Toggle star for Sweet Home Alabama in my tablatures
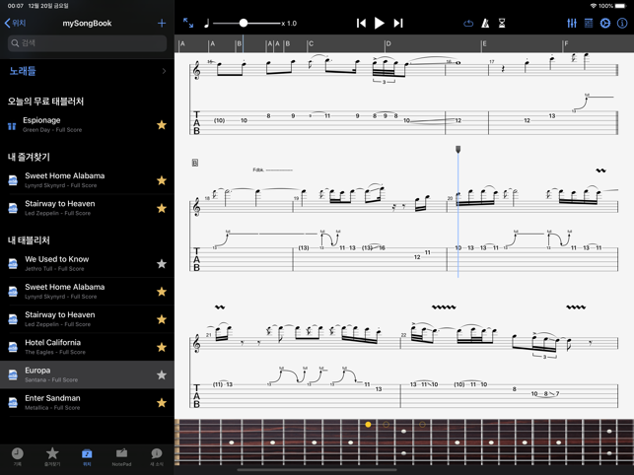The width and height of the screenshot is (634, 475). coord(162,292)
